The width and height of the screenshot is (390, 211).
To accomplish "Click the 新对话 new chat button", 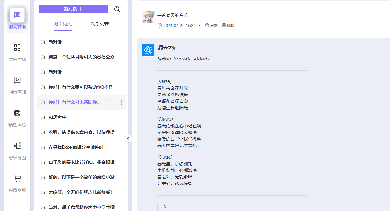I will coord(73,9).
